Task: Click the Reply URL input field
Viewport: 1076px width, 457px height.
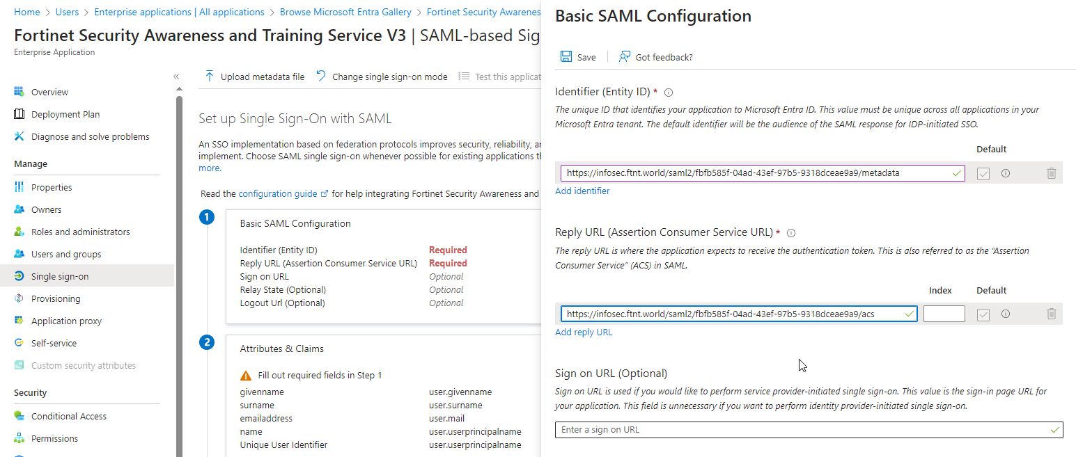Action: [739, 314]
